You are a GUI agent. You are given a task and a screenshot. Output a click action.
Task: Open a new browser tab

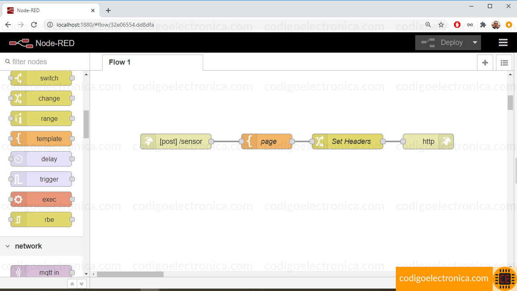[108, 11]
